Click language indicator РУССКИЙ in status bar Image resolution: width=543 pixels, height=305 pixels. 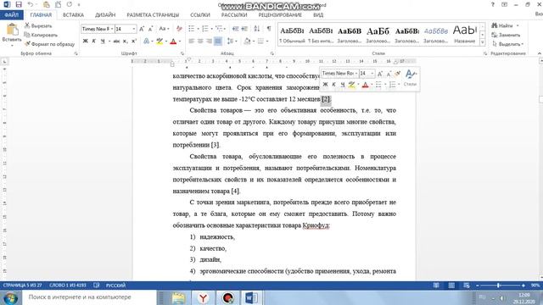[115, 286]
